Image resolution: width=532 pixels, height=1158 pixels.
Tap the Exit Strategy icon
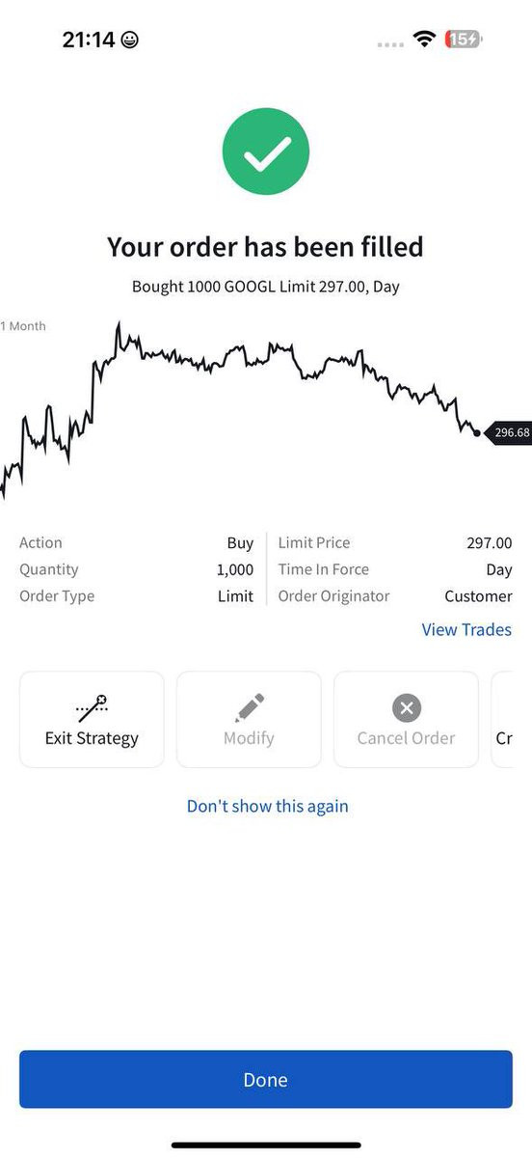click(92, 708)
